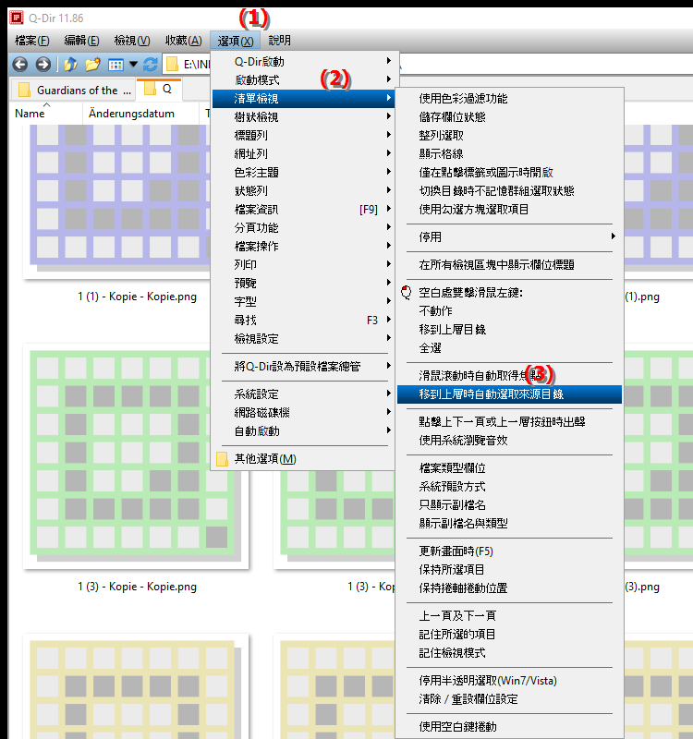This screenshot has height=739, width=693.
Task: Open the 檢視設定 submenu
Action: coord(303,338)
